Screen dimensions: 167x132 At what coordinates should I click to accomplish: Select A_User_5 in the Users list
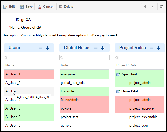coord(29,108)
